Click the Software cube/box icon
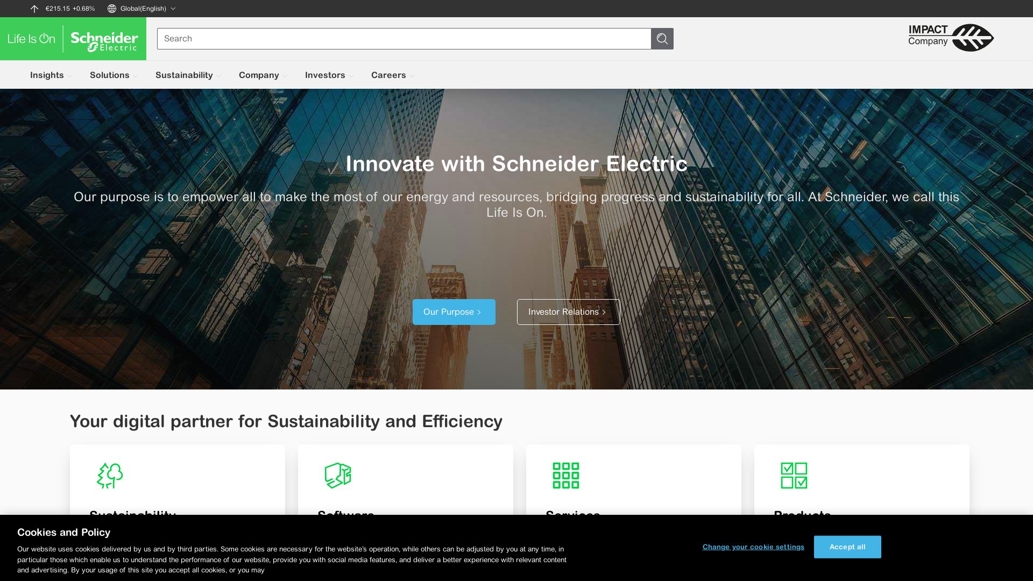Image resolution: width=1033 pixels, height=581 pixels. point(338,476)
